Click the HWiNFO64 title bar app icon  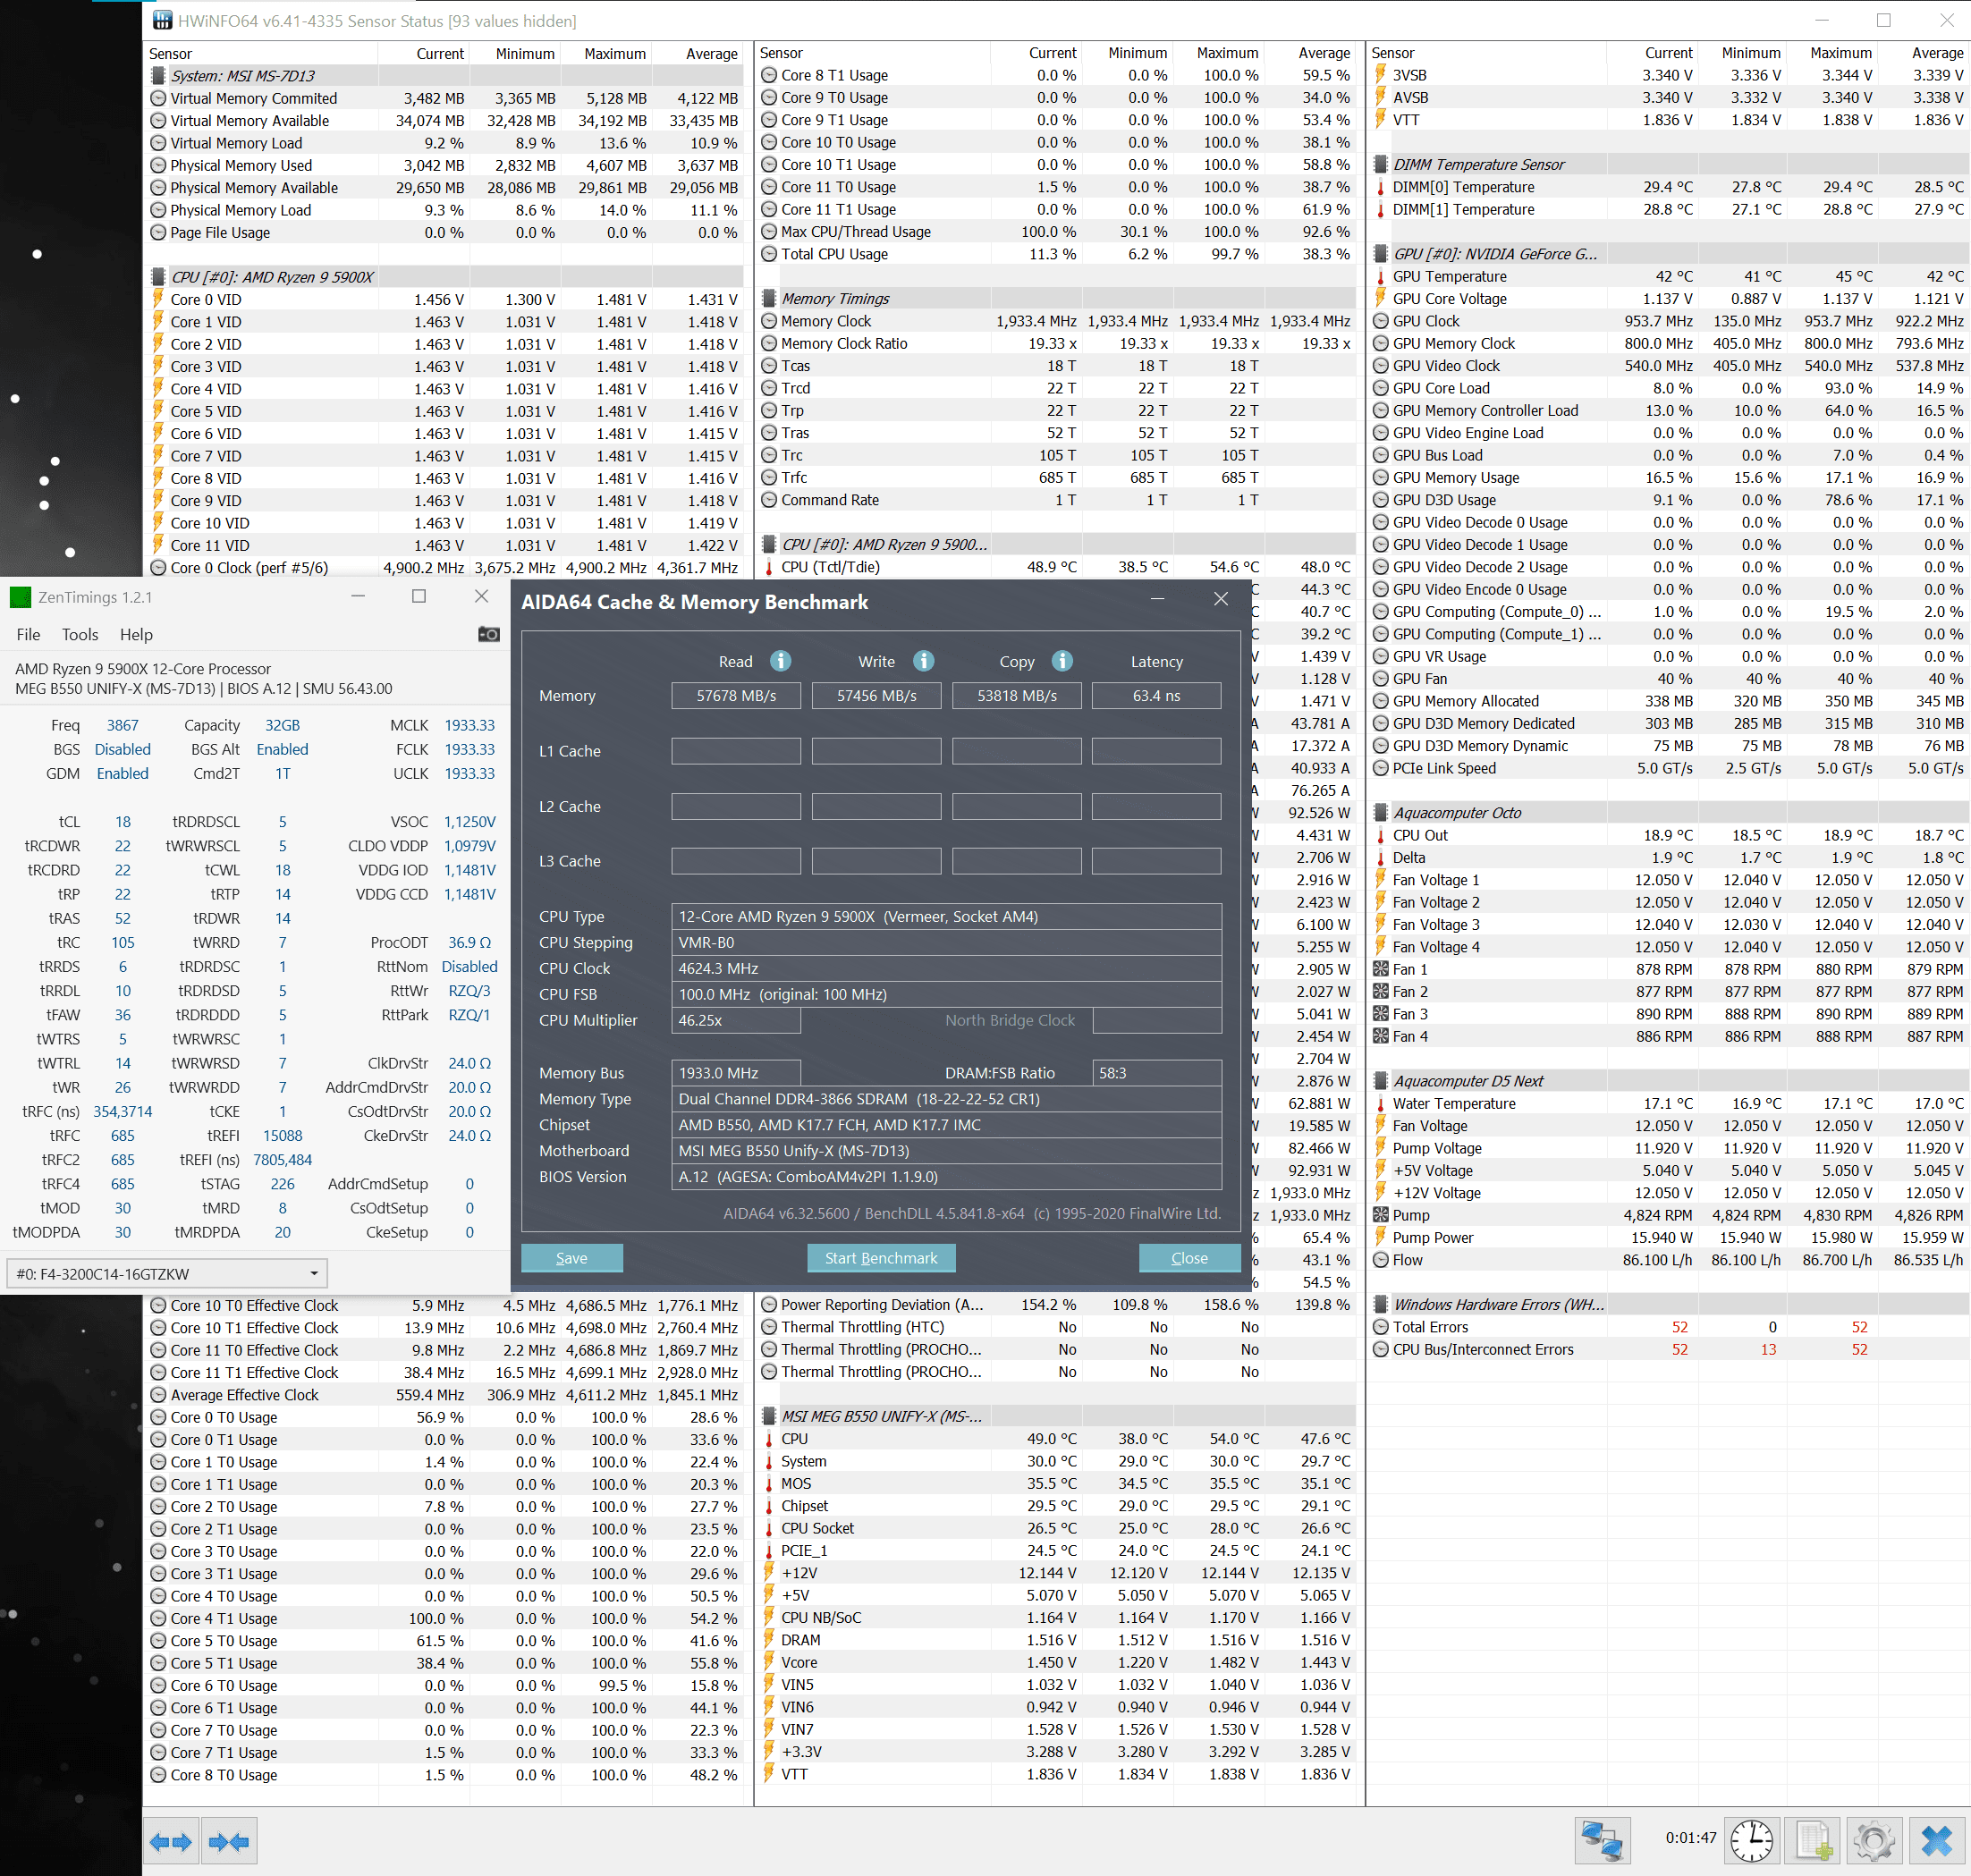coord(162,20)
